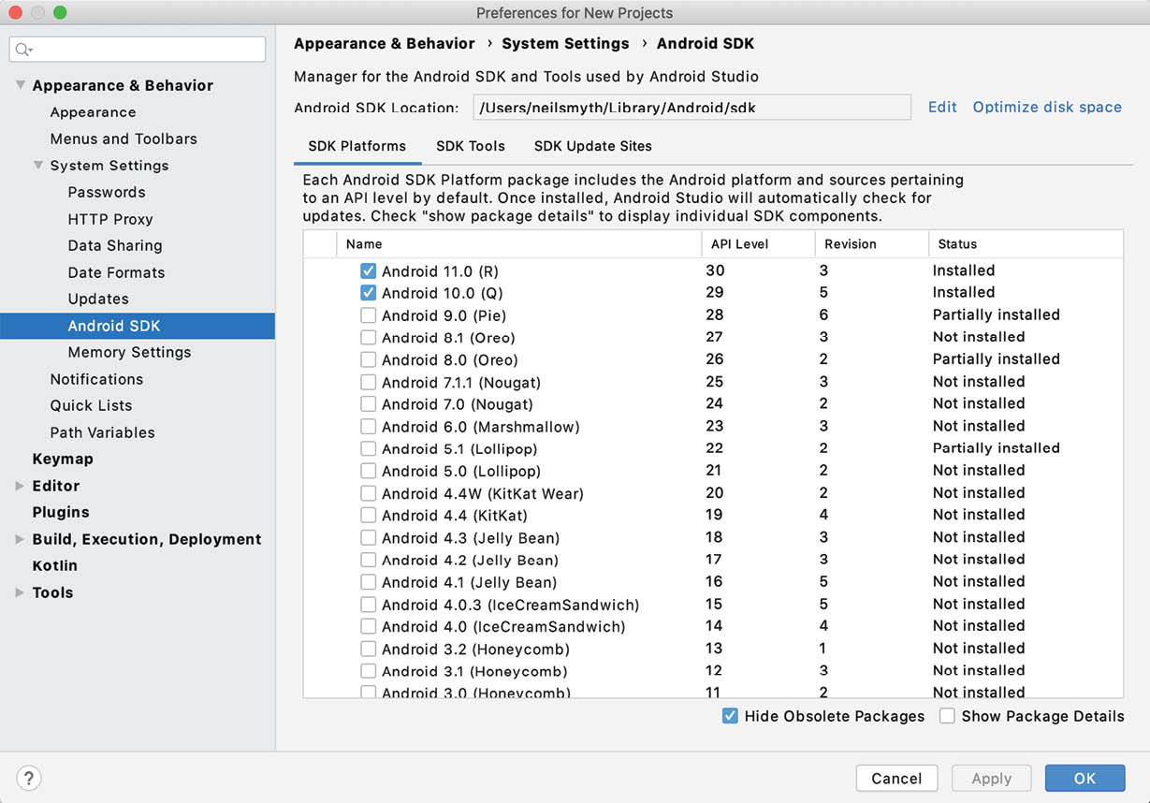Click Appearance & Behavior in the breadcrumb
Screen dimensions: 1150x803
coord(385,43)
